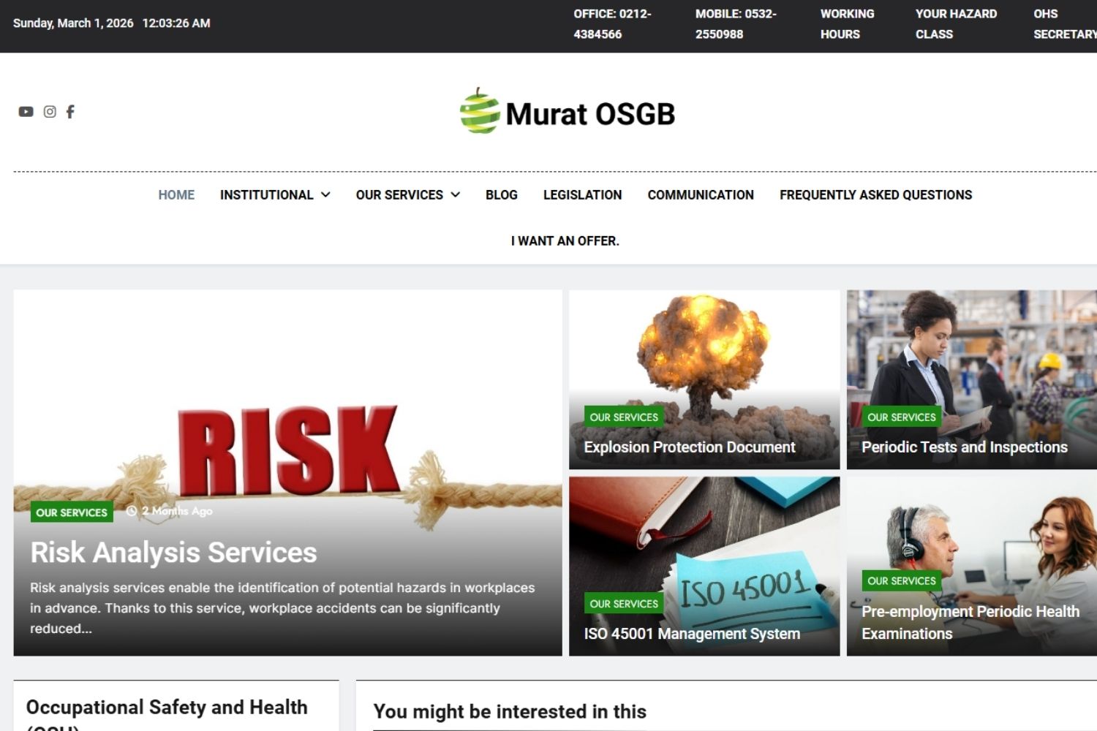
Task: Open the Blog menu item
Action: pyautogui.click(x=501, y=195)
